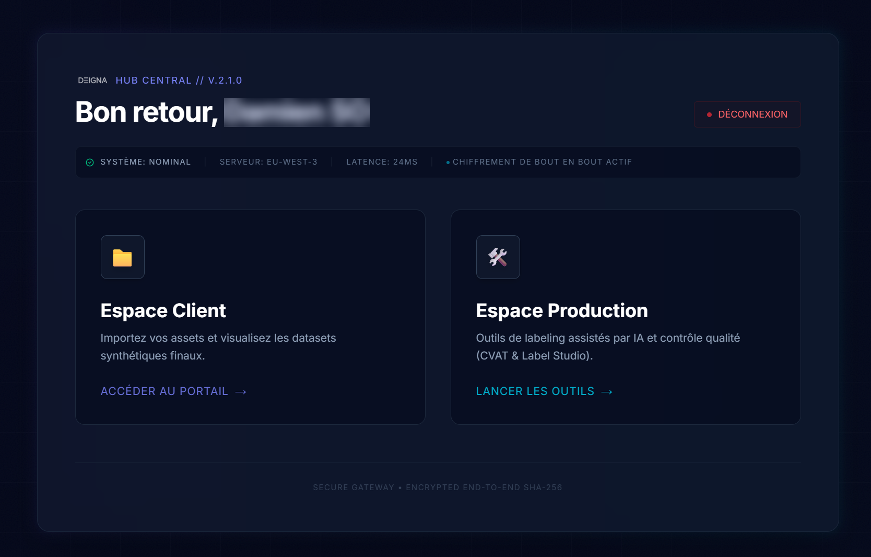Click the red dot inside the Déconnexion button

[709, 114]
